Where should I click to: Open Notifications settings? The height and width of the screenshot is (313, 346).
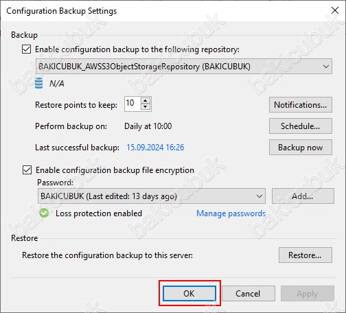(x=301, y=105)
